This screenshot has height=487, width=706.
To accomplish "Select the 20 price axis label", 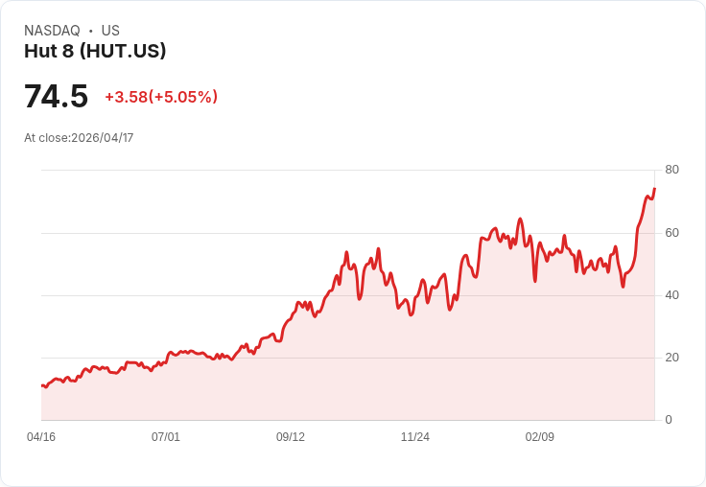I will tap(671, 358).
